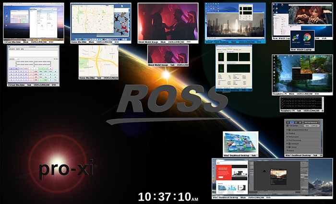336x204 pixels.
Task: Click the calculator display field
Action: (33, 54)
